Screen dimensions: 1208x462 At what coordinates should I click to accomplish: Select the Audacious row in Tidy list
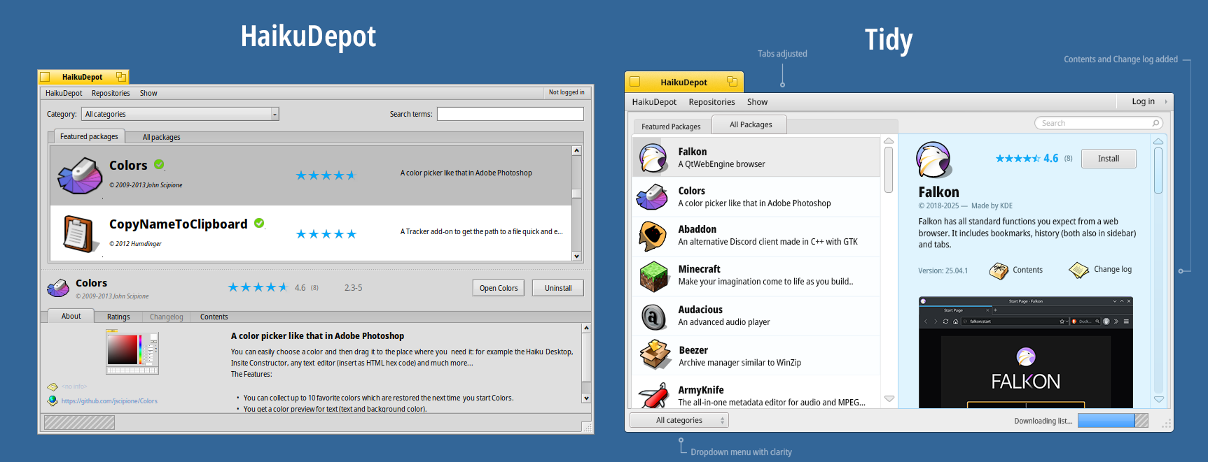point(756,316)
